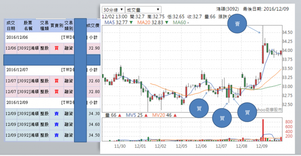The width and height of the screenshot is (301, 156).
Task: Click the 12/02 13:00 timestamp on chart
Action: (x=115, y=17)
